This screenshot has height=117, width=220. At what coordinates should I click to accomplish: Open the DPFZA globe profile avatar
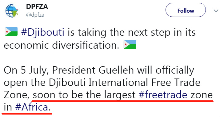[x=12, y=11]
